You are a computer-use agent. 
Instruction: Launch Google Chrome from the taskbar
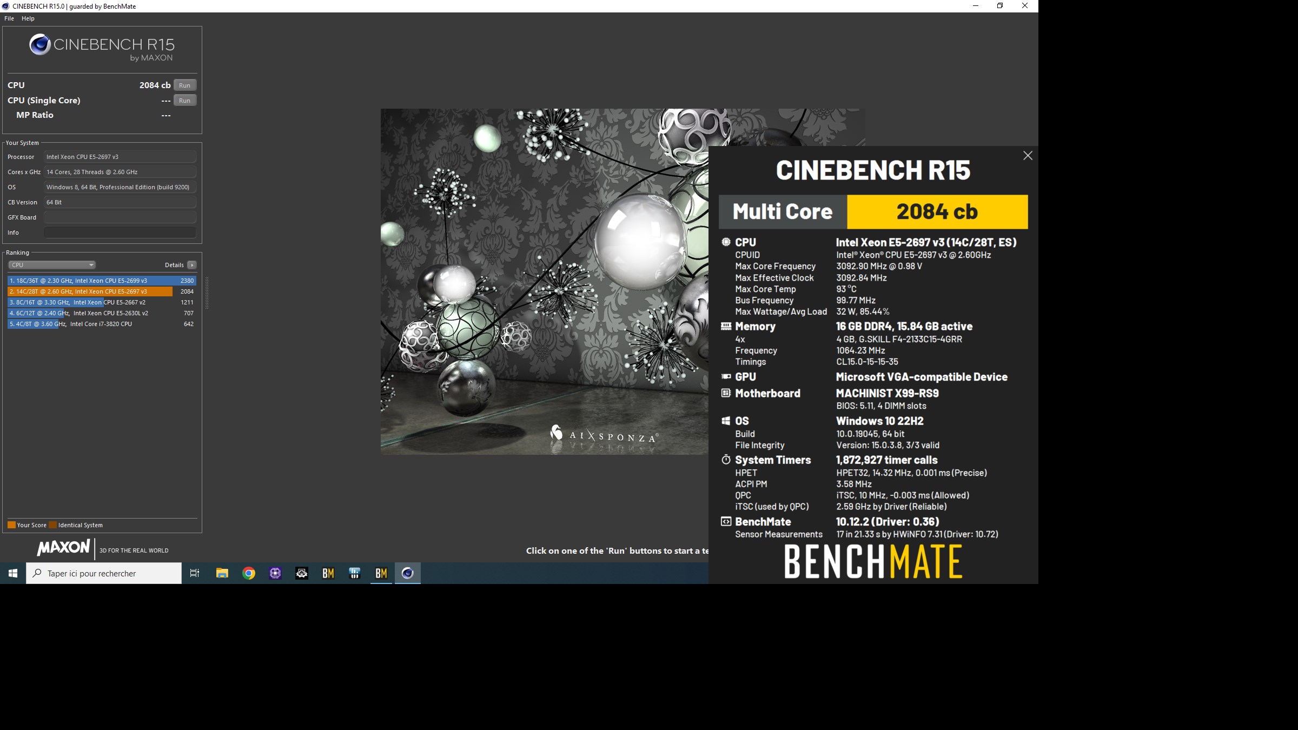(249, 573)
